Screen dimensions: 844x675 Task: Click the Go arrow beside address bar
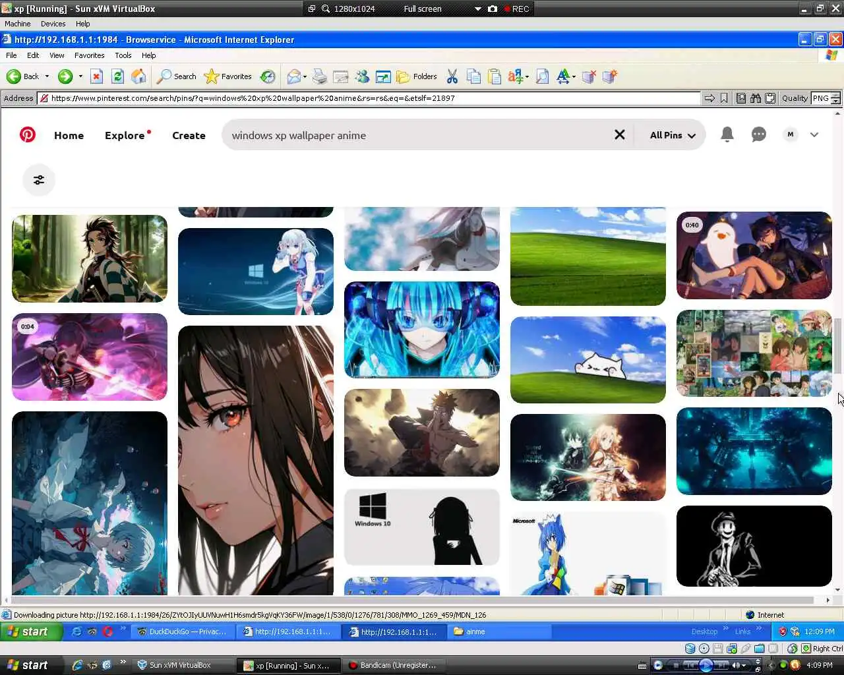tap(709, 98)
